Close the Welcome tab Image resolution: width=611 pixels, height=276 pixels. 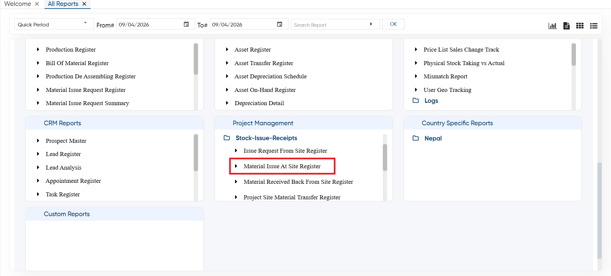coord(37,4)
